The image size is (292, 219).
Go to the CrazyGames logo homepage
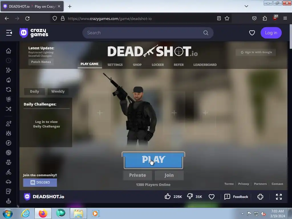34,33
